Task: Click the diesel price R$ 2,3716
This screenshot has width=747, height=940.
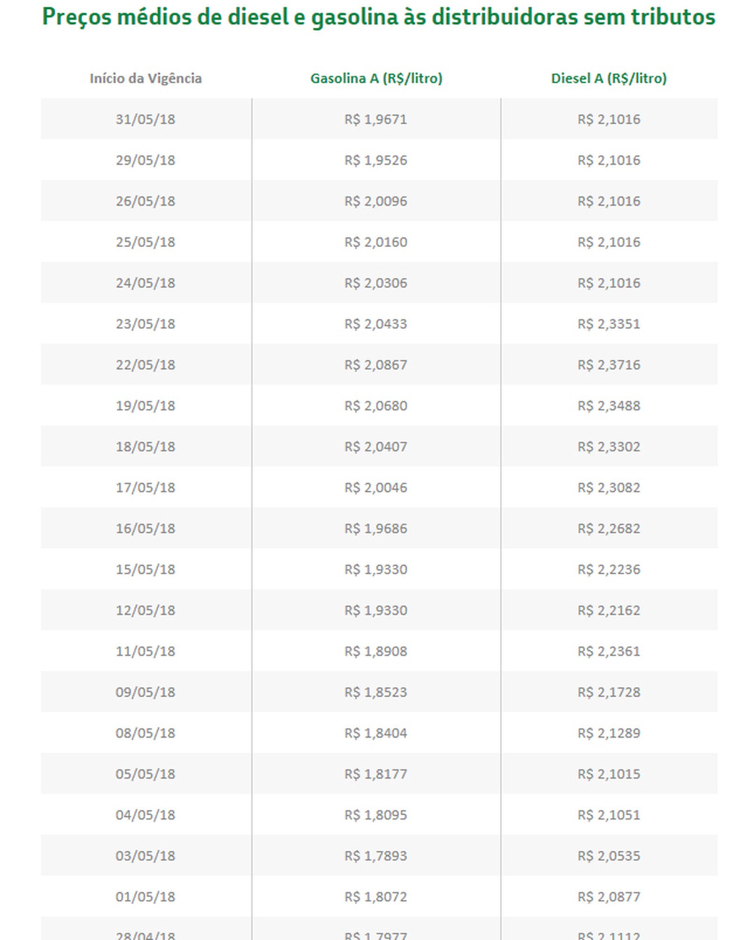Action: point(609,365)
